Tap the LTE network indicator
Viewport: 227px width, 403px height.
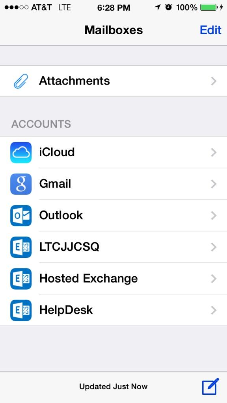click(65, 7)
